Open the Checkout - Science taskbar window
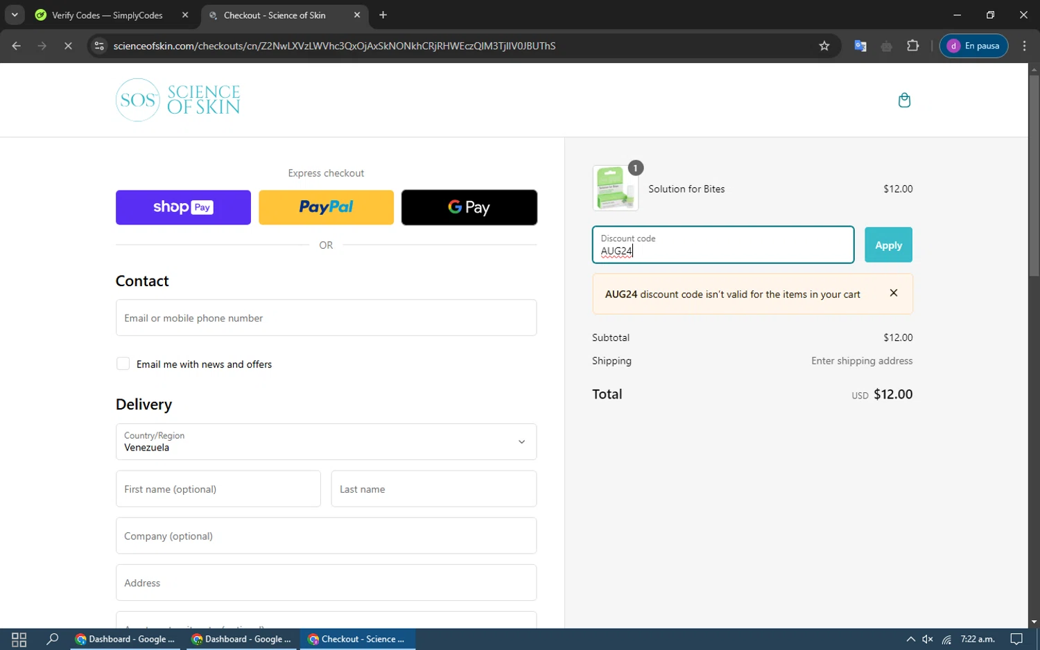 [x=358, y=639]
